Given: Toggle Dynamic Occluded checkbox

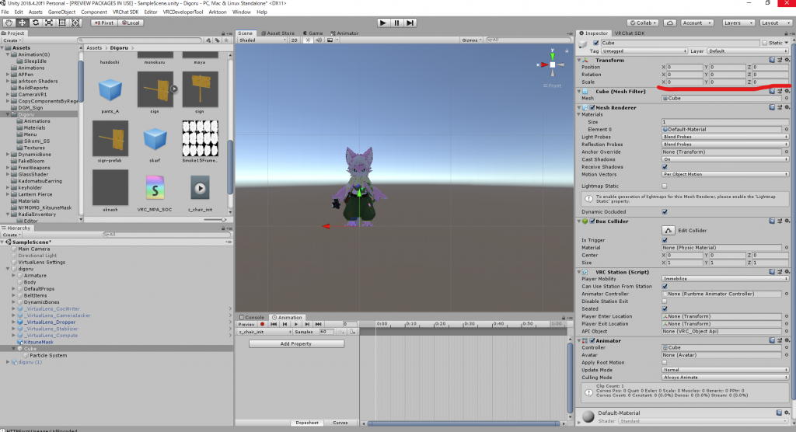Looking at the screenshot, I should 665,211.
